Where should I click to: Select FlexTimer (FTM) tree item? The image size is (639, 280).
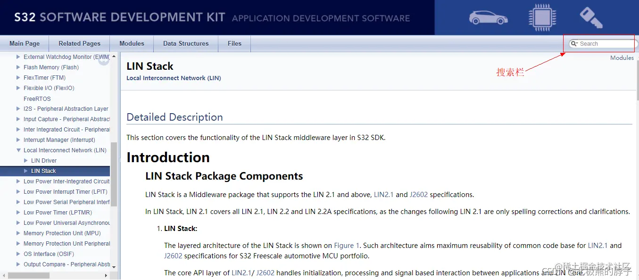click(x=44, y=78)
